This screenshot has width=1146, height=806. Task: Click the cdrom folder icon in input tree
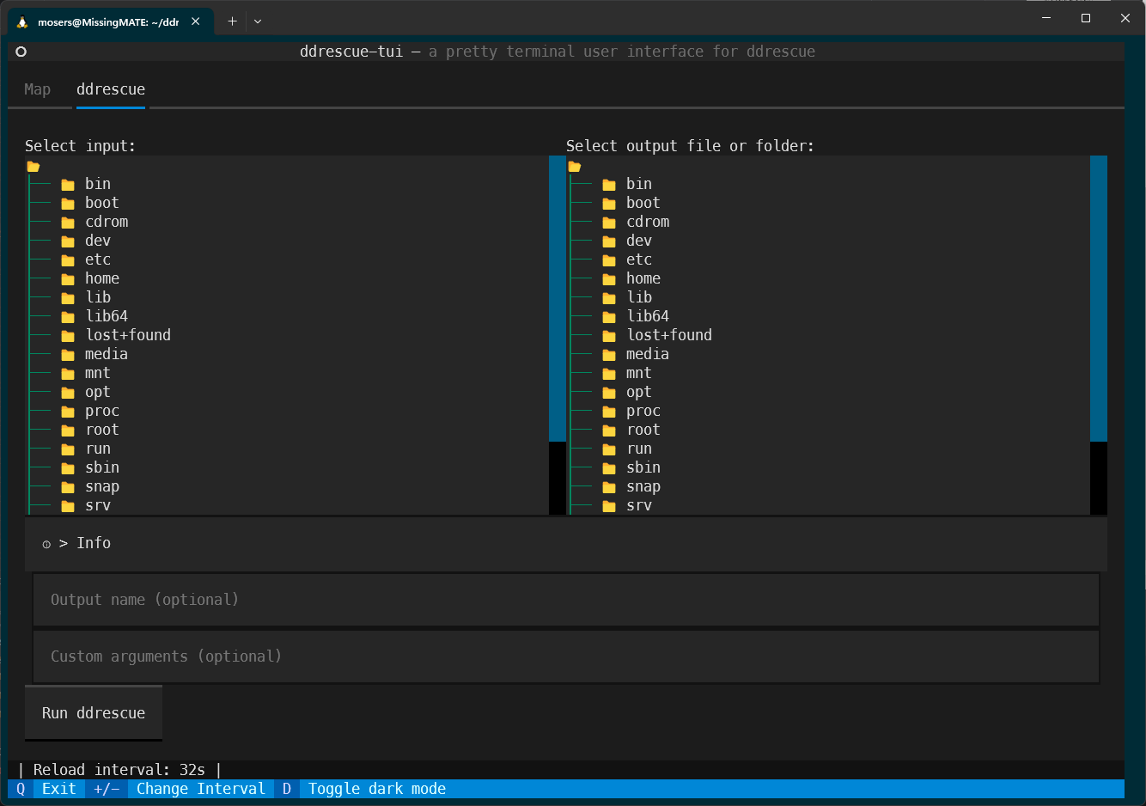tap(68, 223)
